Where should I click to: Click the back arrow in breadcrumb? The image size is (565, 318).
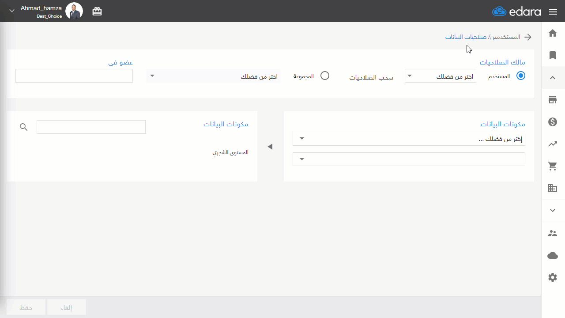pyautogui.click(x=528, y=37)
